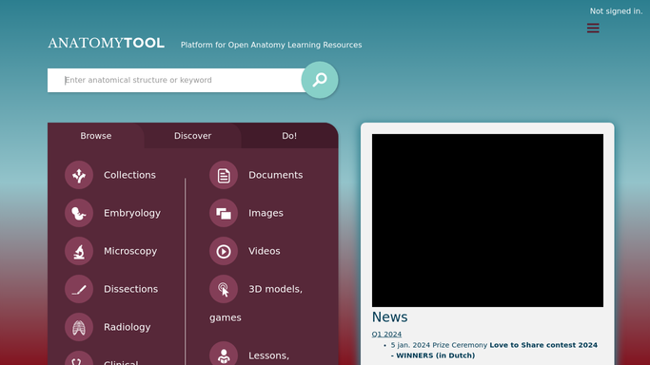The width and height of the screenshot is (650, 365).
Task: Switch to the Discover tab
Action: point(193,136)
